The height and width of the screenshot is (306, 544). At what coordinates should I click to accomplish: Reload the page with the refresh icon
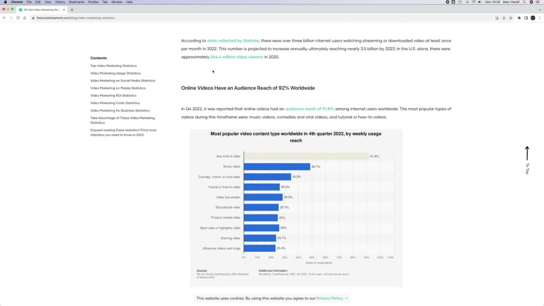(x=18, y=18)
